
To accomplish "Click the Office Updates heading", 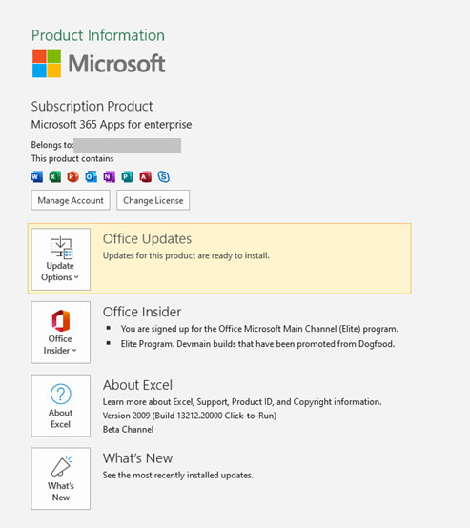I will 147,239.
